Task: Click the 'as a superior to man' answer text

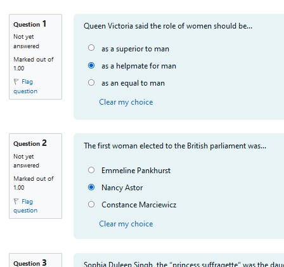Action: [135, 49]
